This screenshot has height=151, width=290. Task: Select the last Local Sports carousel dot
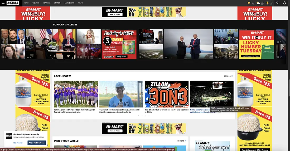149,116
